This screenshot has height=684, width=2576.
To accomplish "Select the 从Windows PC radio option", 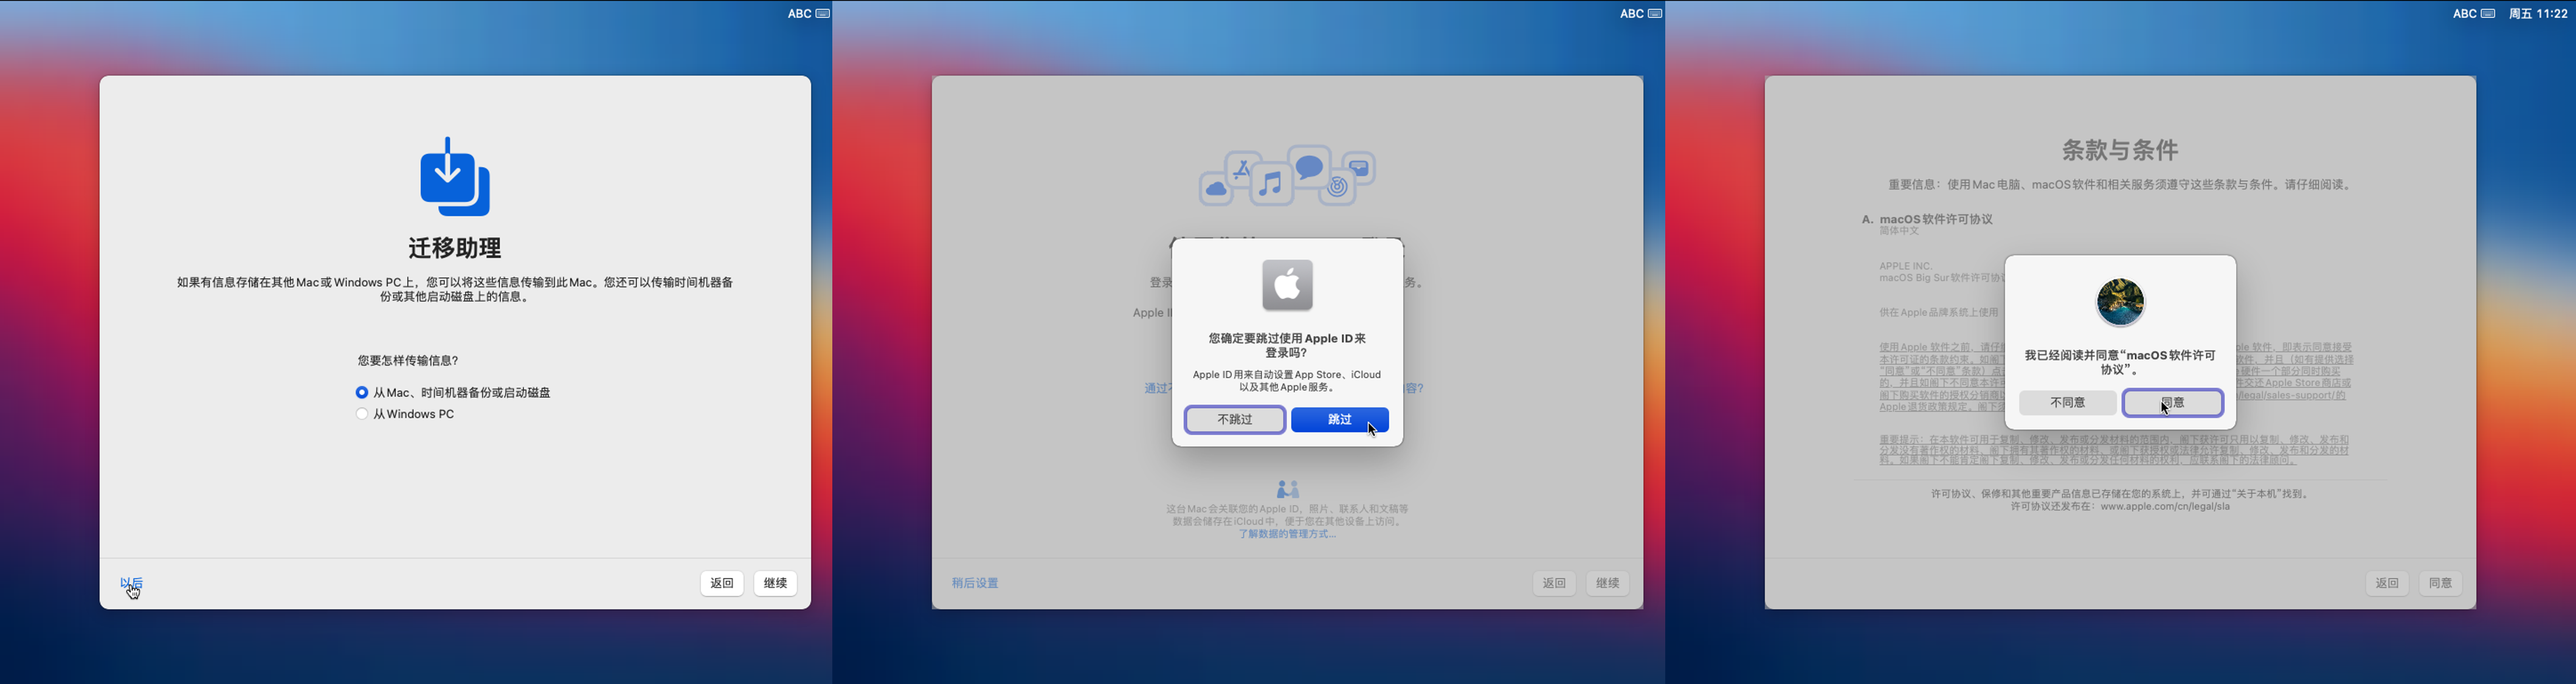I will pyautogui.click(x=405, y=414).
